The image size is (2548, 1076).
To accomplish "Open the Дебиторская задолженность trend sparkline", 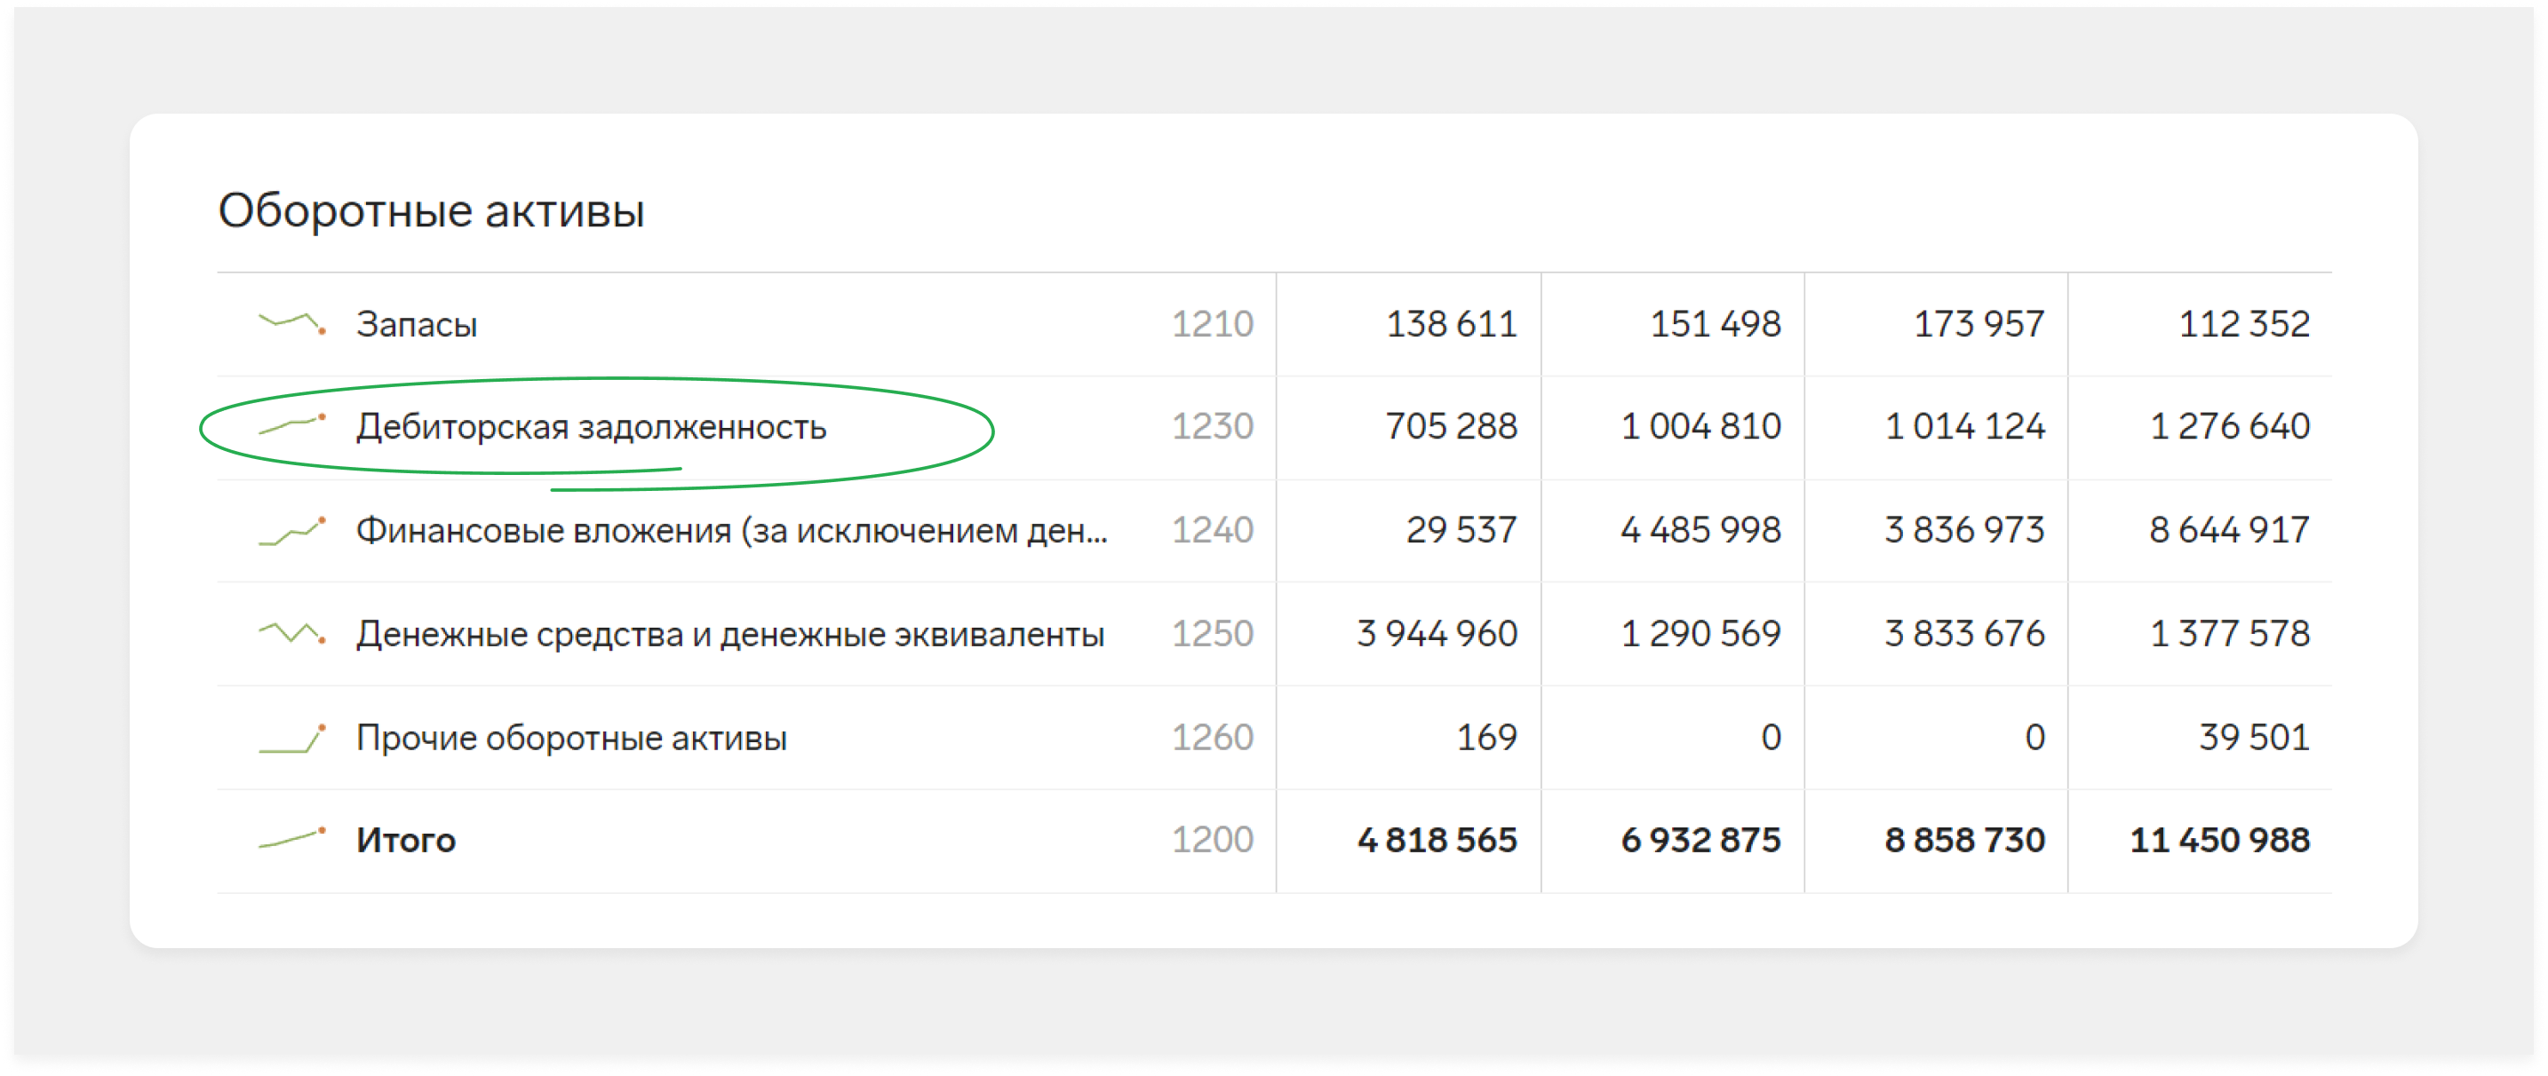I will click(291, 425).
